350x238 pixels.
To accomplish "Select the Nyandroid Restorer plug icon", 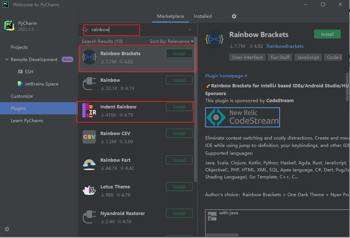I will pos(89,217).
